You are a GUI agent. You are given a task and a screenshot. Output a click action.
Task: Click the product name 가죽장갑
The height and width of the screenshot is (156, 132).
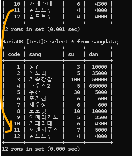point(41,79)
